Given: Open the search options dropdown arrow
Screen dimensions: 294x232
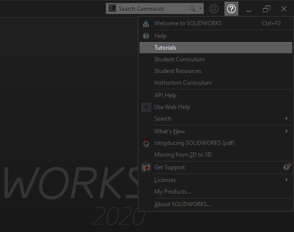Looking at the screenshot, I should 201,8.
